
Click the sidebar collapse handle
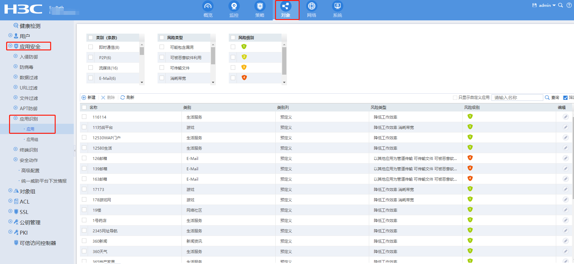(75, 150)
